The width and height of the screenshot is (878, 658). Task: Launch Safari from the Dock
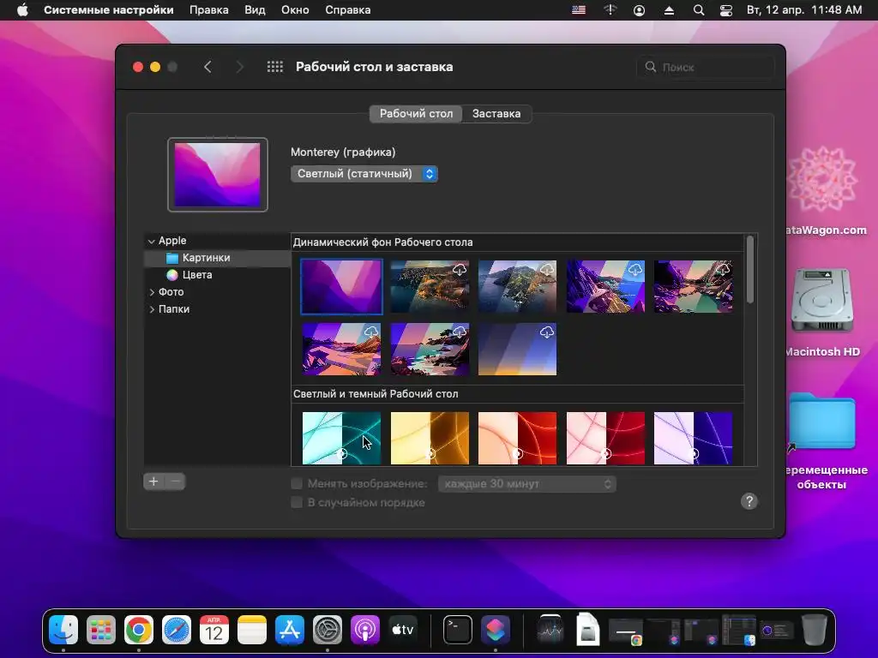point(177,630)
